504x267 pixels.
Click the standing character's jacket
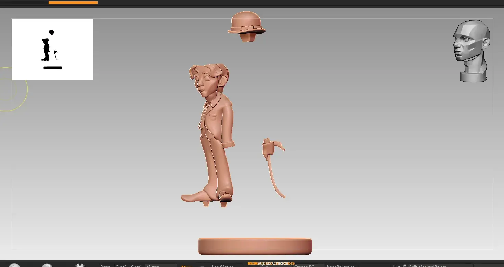[x=218, y=120]
